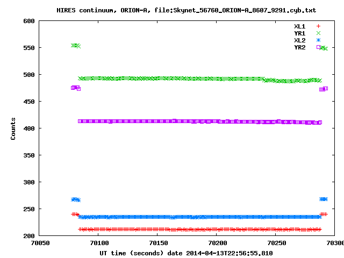Image resolution: width=344 pixels, height=258 pixels.
Task: Click y-axis tick value 550
Action: (x=29, y=48)
